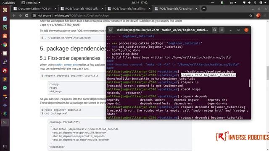Click the terminal scrollbar handle

point(249,83)
